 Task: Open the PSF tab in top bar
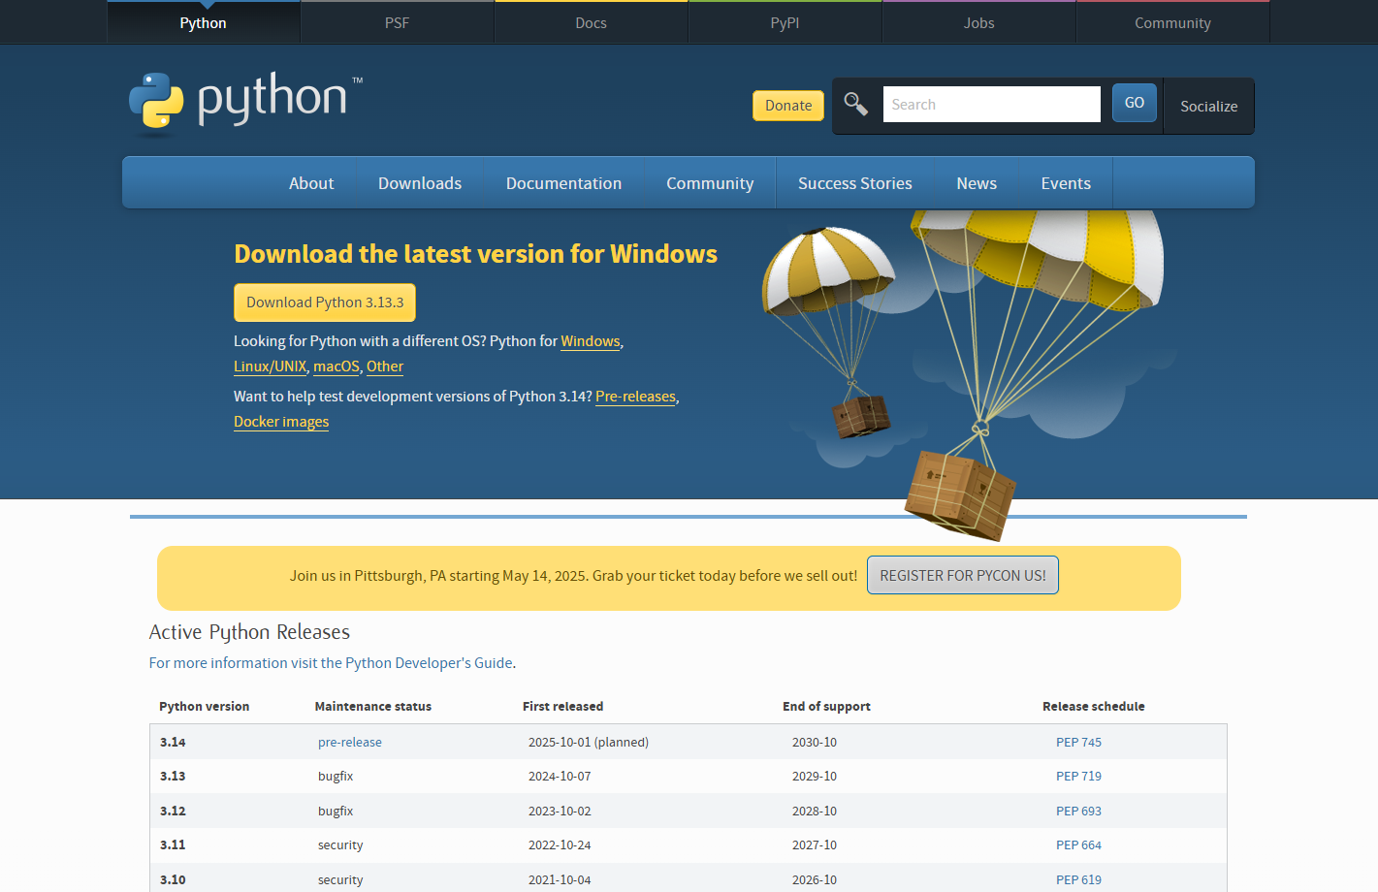coord(397,22)
